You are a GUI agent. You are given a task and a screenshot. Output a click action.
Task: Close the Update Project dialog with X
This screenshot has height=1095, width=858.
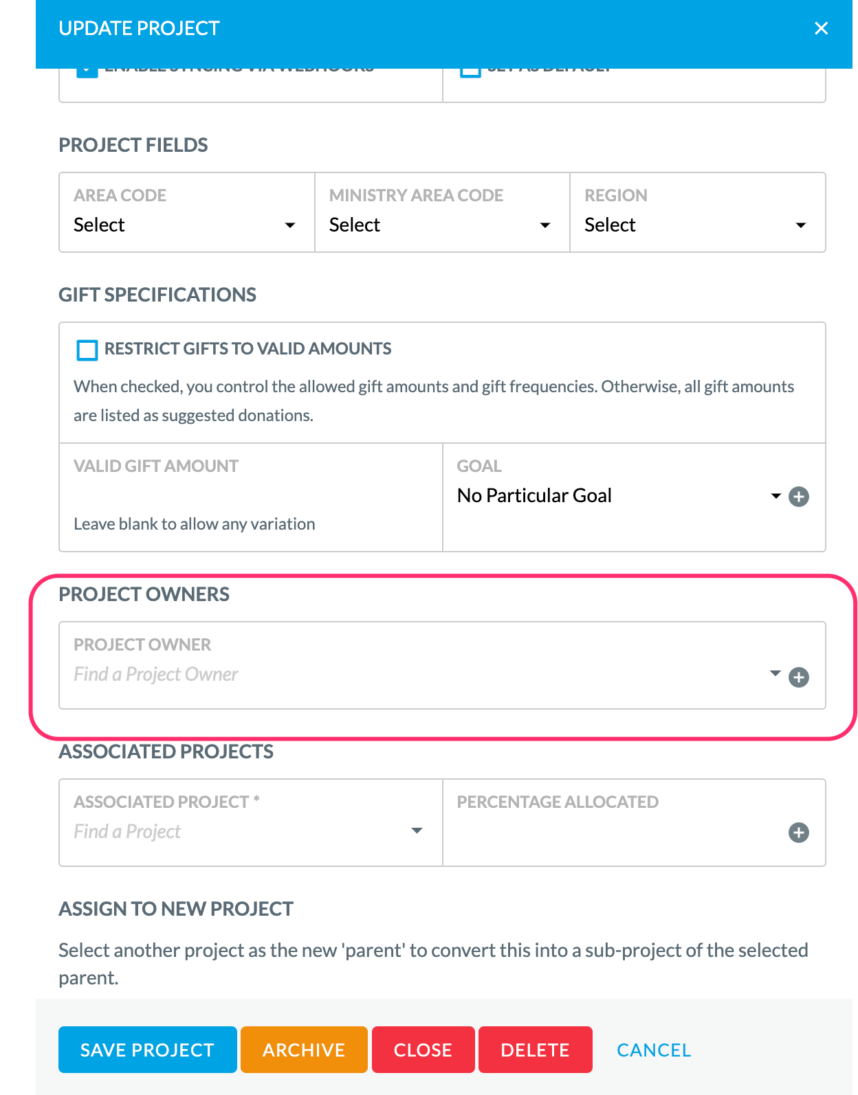click(x=821, y=28)
